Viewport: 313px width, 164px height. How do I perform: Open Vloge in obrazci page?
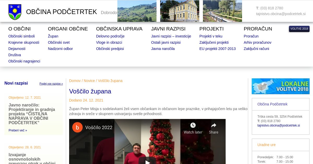tap(109, 42)
